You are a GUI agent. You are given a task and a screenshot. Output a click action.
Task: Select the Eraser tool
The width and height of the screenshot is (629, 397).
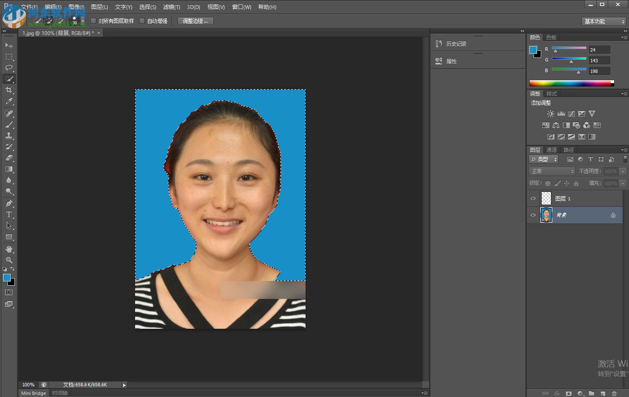point(9,158)
